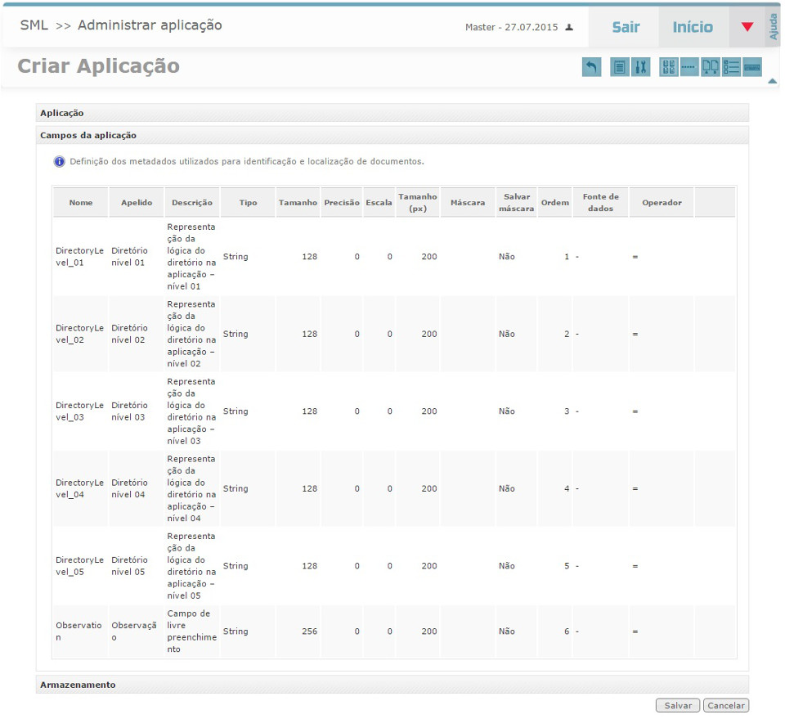Open the wrench and screwdriver tools icon
The height and width of the screenshot is (719, 785).
(641, 67)
